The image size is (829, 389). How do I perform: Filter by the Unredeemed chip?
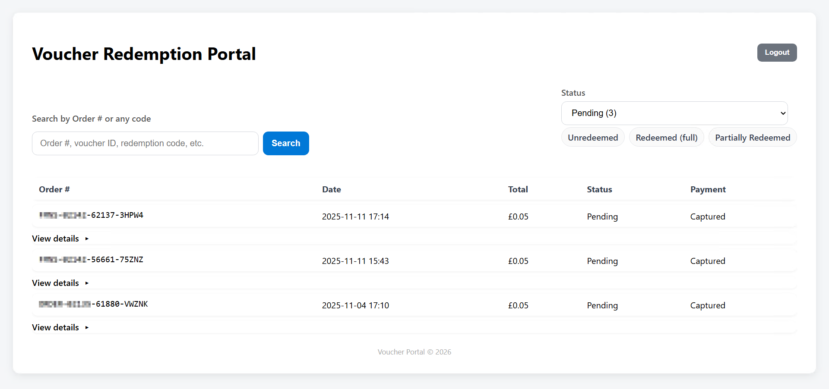pyautogui.click(x=592, y=138)
